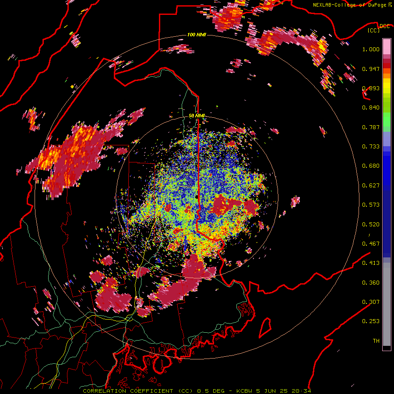Select the 0.947 scale value

[371, 69]
